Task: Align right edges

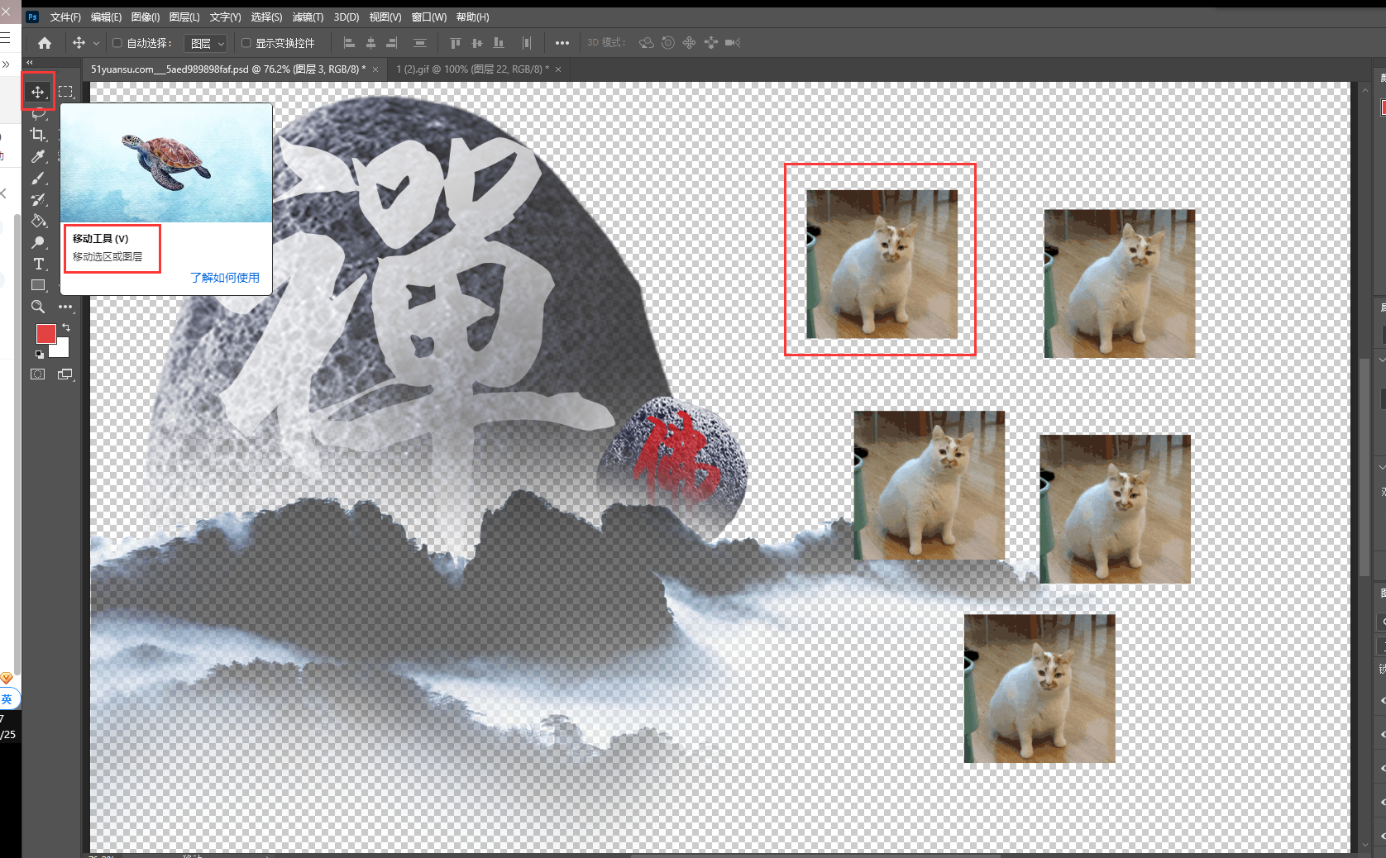Action: point(392,43)
